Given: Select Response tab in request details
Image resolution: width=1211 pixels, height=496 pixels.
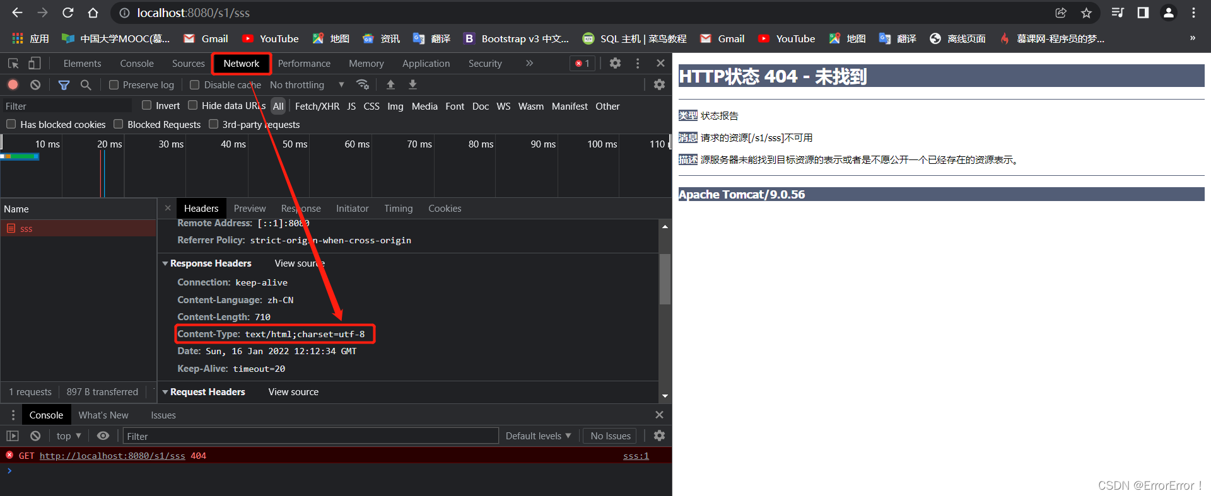Looking at the screenshot, I should pos(301,208).
